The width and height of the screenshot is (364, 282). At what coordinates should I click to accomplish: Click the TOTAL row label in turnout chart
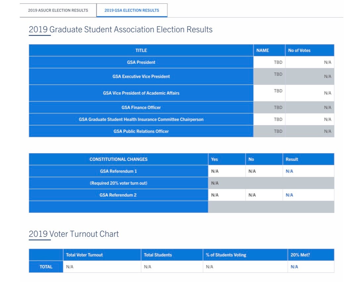pyautogui.click(x=46, y=267)
